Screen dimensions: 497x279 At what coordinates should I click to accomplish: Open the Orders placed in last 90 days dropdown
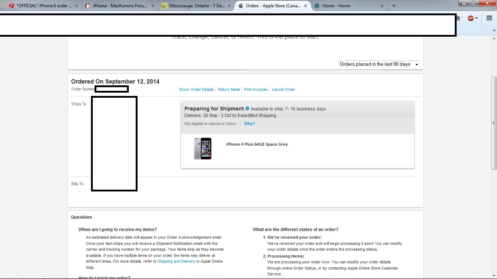tap(379, 64)
